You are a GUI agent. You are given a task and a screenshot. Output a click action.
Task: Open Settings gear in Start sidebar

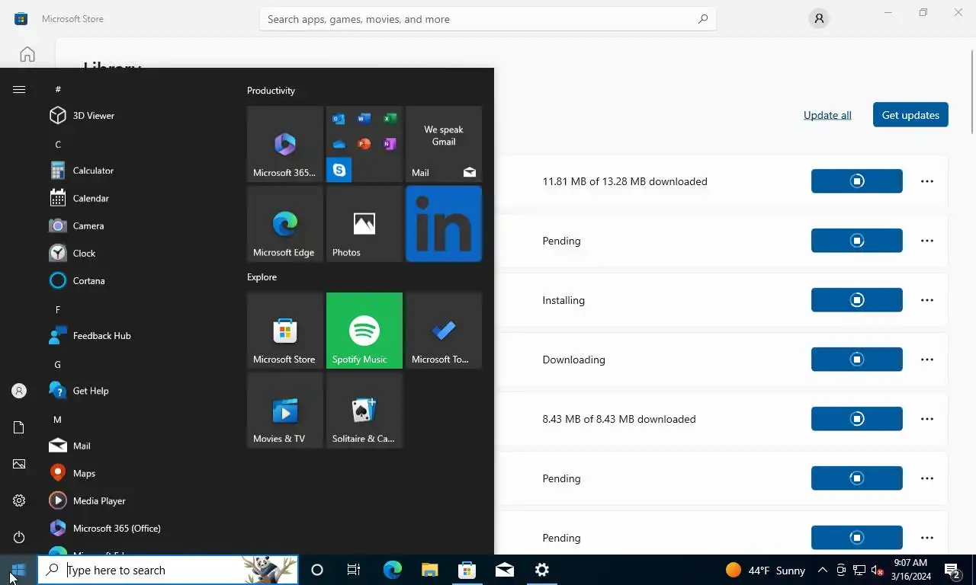pyautogui.click(x=19, y=500)
